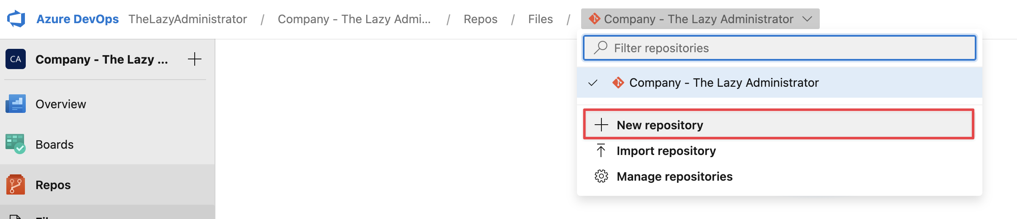The height and width of the screenshot is (219, 1017).
Task: Click the plus icon beside project name
Action: click(x=194, y=59)
